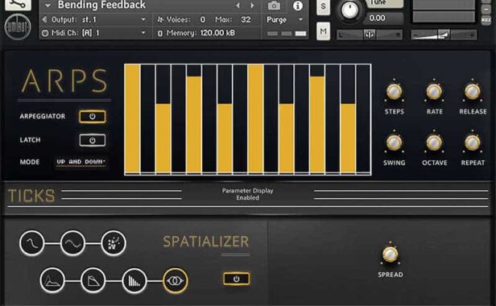Screen dimensions: 496x306
Task: Solo the instrument with S button
Action: (324, 6)
